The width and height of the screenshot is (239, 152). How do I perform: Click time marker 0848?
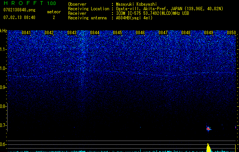point(186,33)
